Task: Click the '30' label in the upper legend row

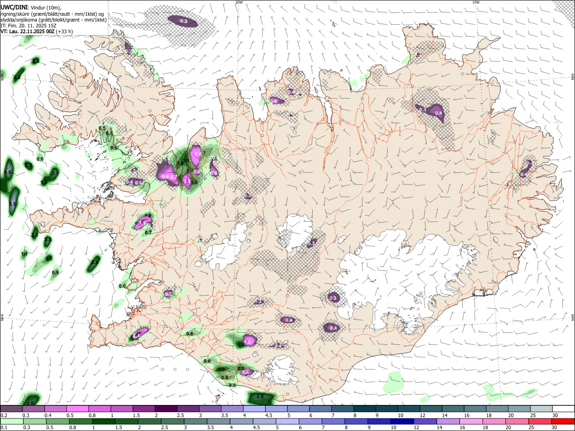Action: [555, 415]
